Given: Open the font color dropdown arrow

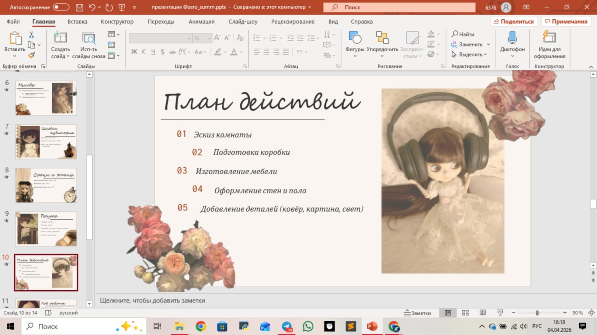Looking at the screenshot, I should click(x=242, y=52).
